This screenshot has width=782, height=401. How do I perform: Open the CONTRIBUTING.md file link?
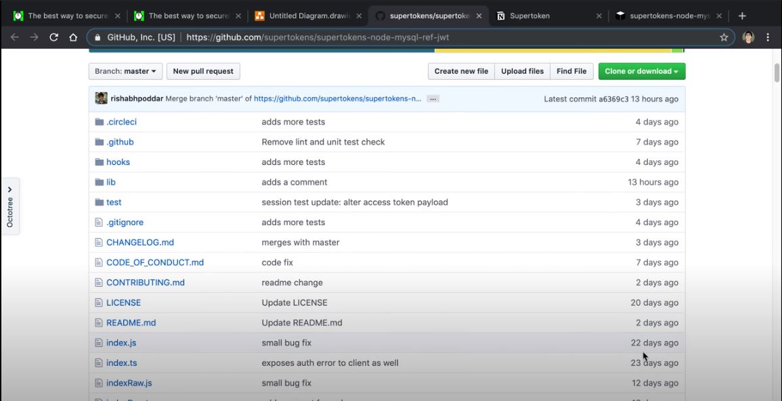click(x=146, y=283)
